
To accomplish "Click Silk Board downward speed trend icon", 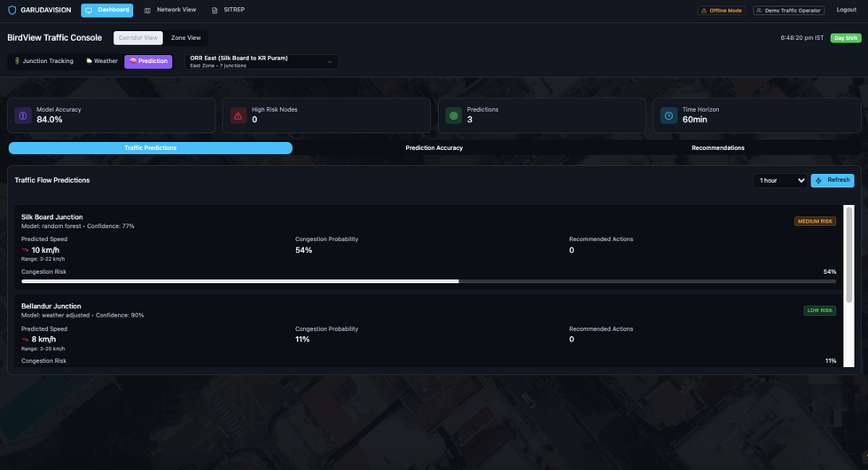I will click(25, 250).
